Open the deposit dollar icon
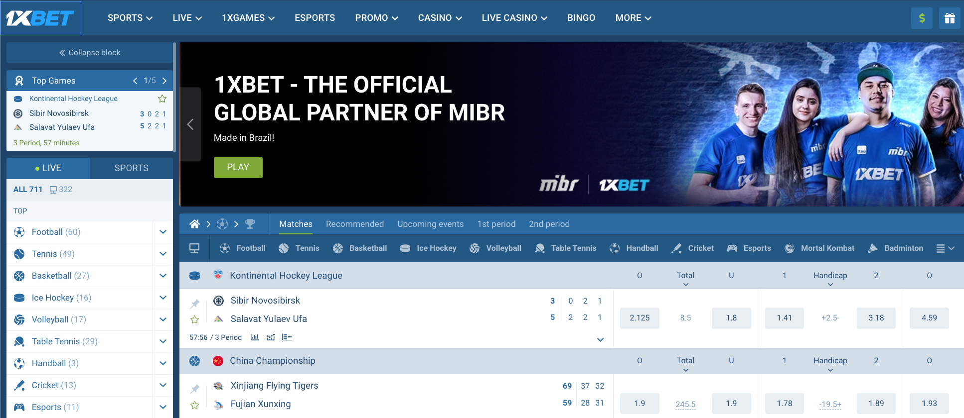This screenshot has height=418, width=964. [x=922, y=18]
